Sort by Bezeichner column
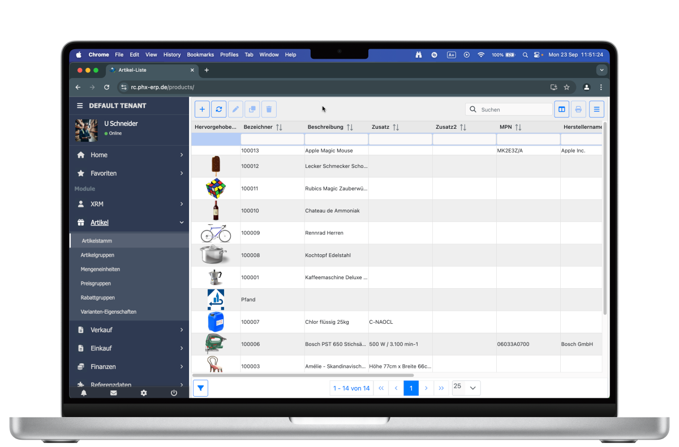Image resolution: width=679 pixels, height=447 pixels. (279, 127)
